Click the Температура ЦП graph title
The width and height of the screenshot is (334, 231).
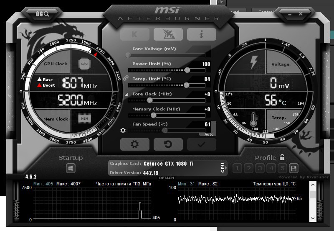click(x=274, y=184)
